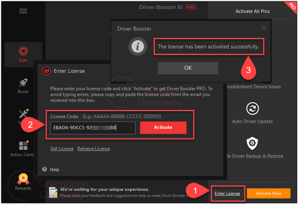Open the Get License link

pos(62,149)
